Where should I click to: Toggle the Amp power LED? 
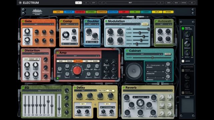point(58,53)
